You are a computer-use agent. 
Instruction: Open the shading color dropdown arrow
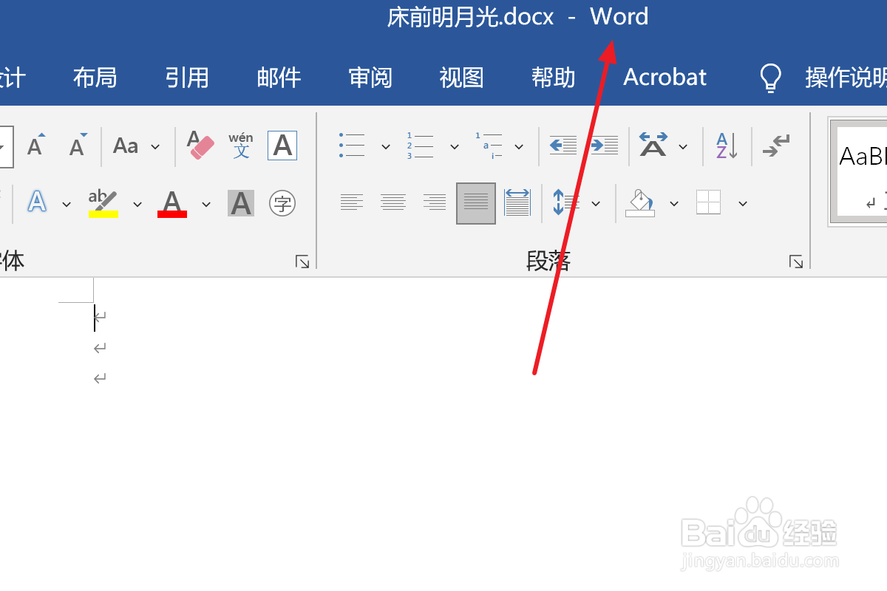click(x=673, y=203)
